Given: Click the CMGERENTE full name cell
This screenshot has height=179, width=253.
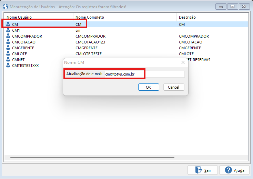Looking at the screenshot, I should pyautogui.click(x=87, y=48).
